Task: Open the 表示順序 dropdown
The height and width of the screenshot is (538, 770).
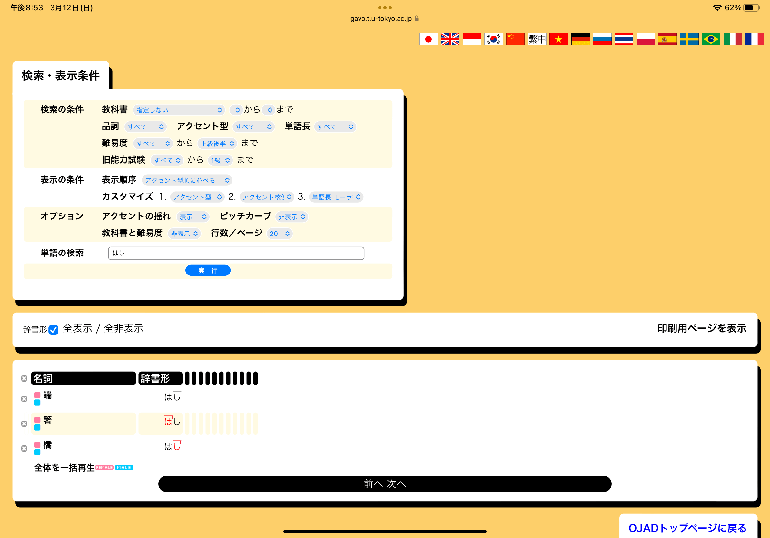Action: click(187, 180)
